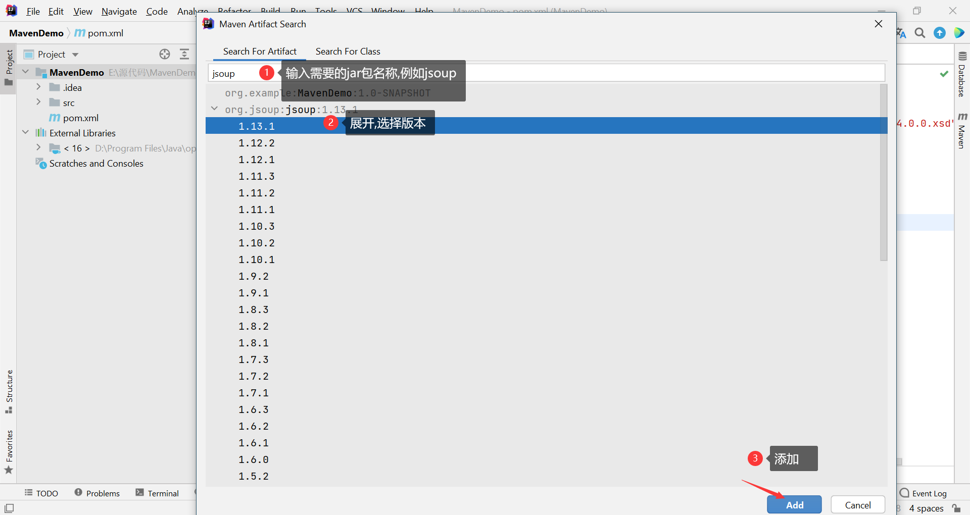Image resolution: width=970 pixels, height=515 pixels.
Task: Close the Maven Artifact Search dialog
Action: [x=879, y=24]
